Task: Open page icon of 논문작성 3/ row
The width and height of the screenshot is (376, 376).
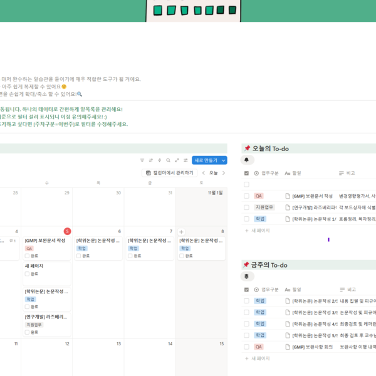Action: point(288,312)
